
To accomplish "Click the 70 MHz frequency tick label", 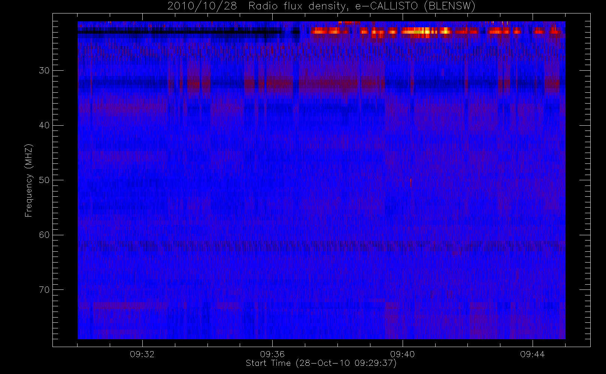I will (x=44, y=290).
